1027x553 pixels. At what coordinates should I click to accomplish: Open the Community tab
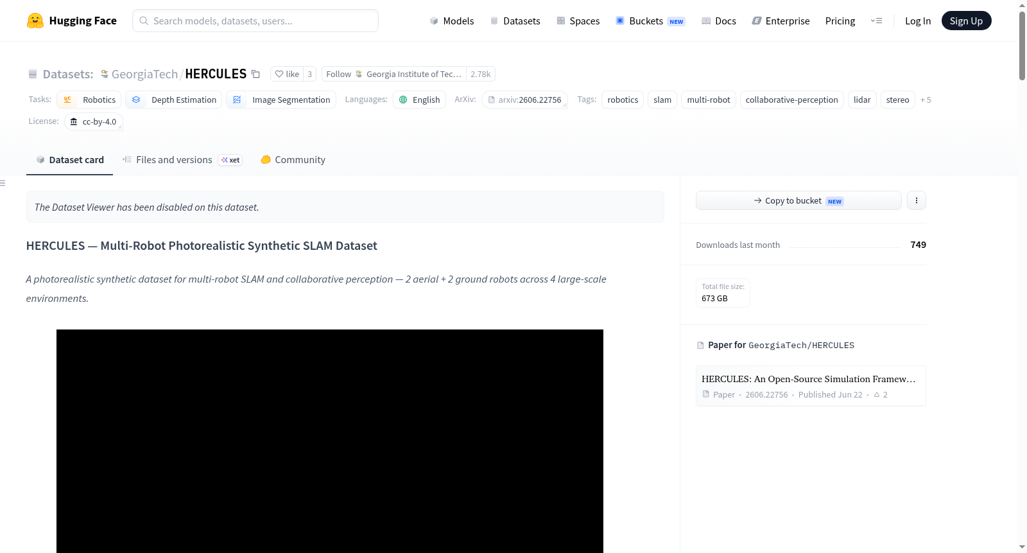(293, 160)
